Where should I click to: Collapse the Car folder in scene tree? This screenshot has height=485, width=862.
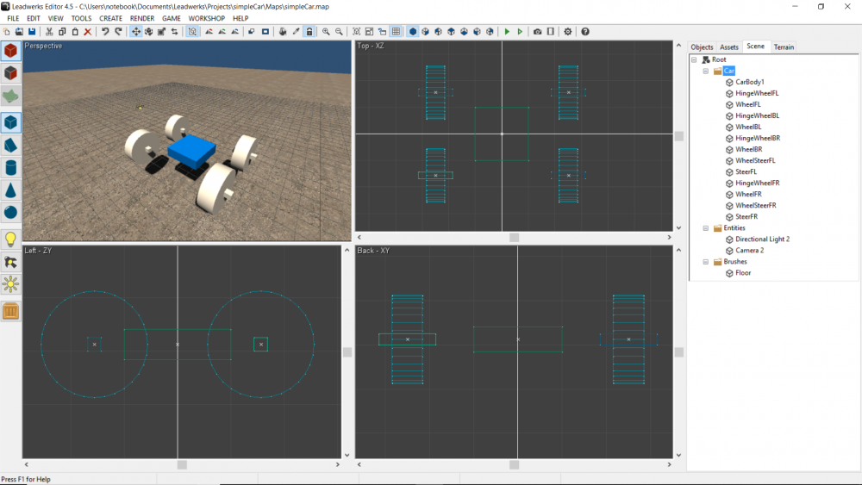706,72
